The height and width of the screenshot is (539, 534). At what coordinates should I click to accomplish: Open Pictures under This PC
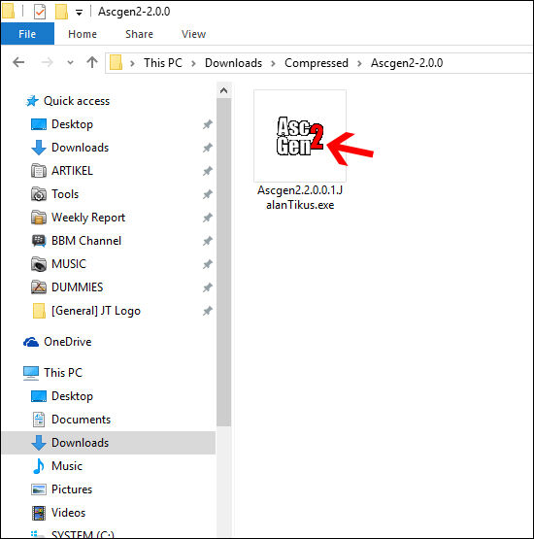tap(72, 489)
